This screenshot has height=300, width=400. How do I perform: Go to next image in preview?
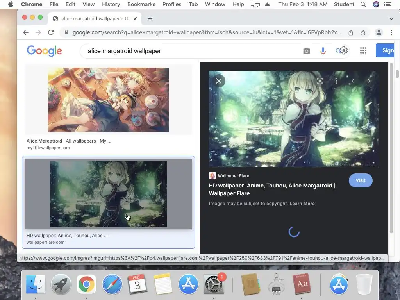tap(369, 81)
